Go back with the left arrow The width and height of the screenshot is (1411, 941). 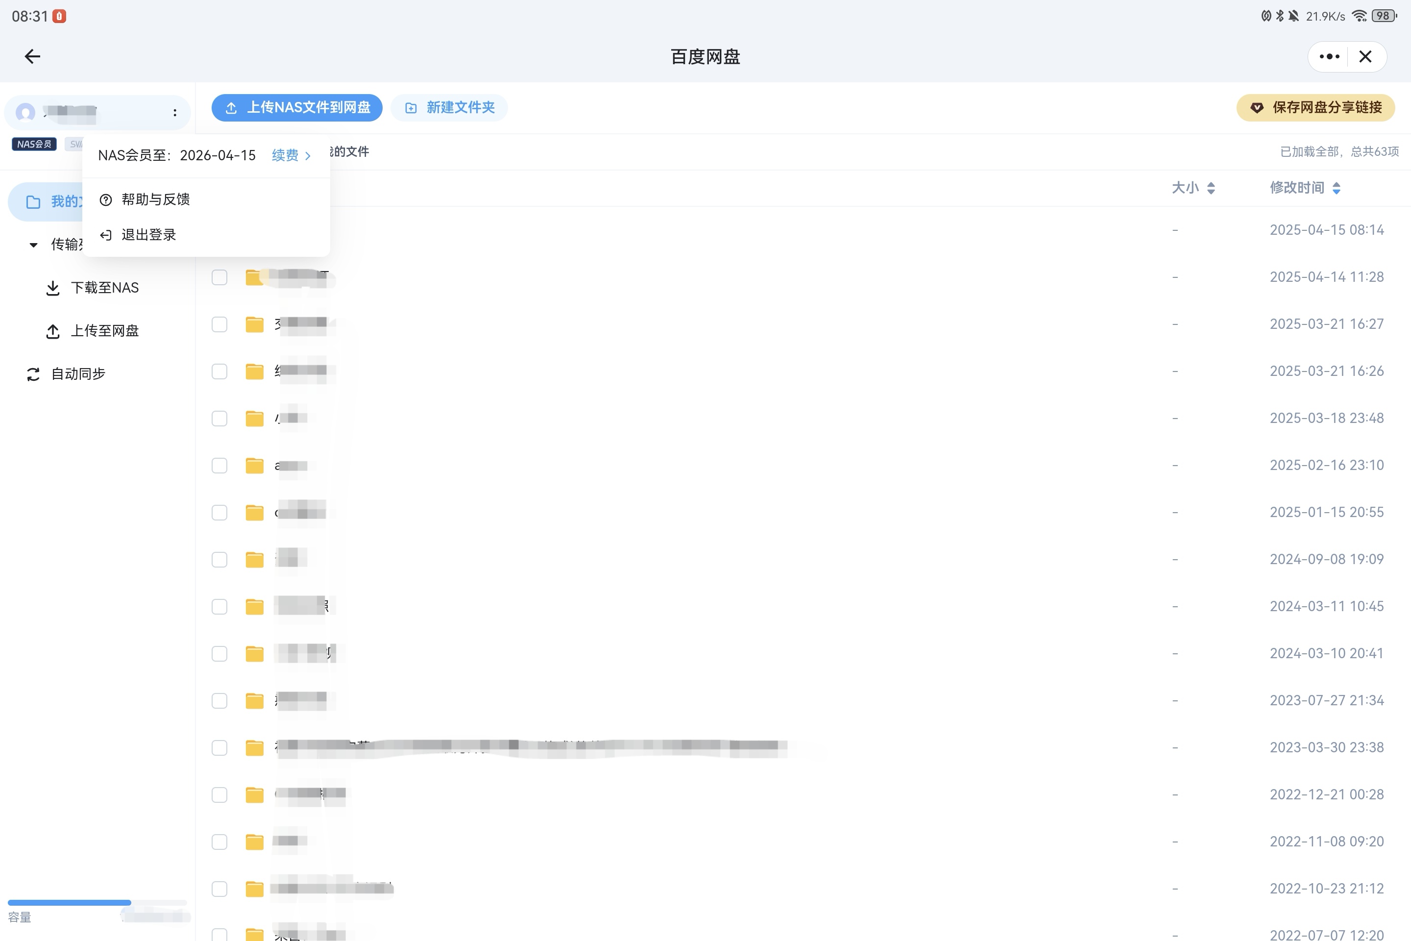[x=32, y=56]
